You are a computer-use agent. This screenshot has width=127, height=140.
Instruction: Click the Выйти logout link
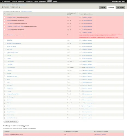tap(124, 1)
